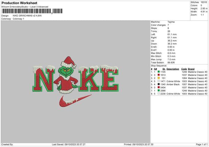
Task: Click the Trims value "26"
Action: pyautogui.click(x=169, y=31)
